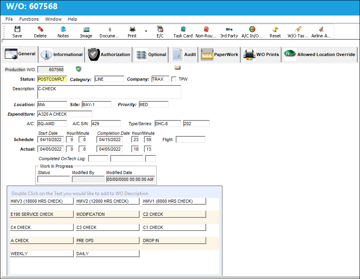
Task: Open the Allowed Location Override tab
Action: tap(320, 54)
